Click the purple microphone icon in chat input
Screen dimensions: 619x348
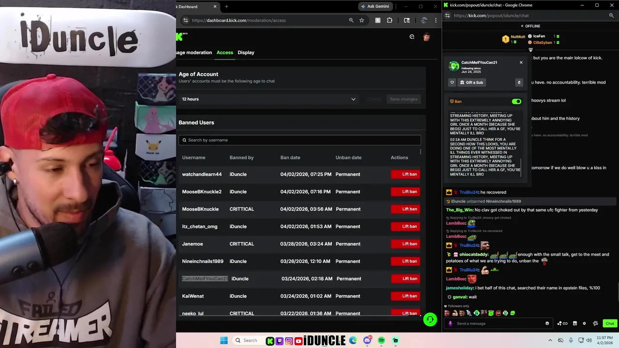(x=450, y=323)
